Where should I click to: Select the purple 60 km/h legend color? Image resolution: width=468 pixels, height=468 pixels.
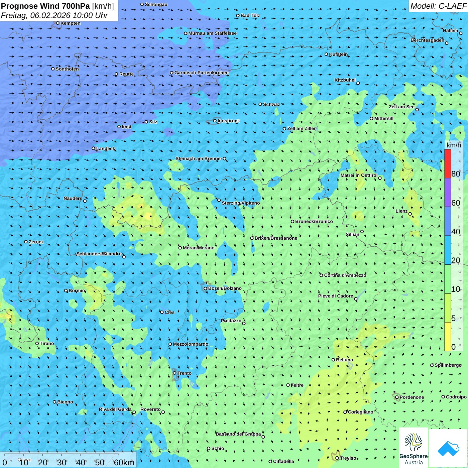click(x=448, y=193)
